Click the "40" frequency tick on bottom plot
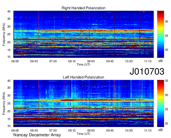 tap(9, 81)
